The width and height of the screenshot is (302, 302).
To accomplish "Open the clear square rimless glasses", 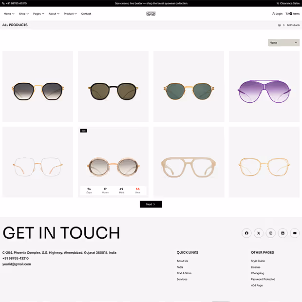I will (x=38, y=162).
